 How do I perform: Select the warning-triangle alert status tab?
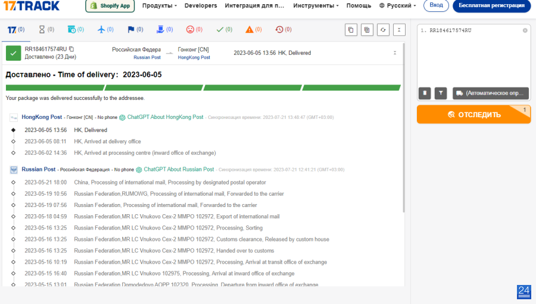(x=254, y=30)
